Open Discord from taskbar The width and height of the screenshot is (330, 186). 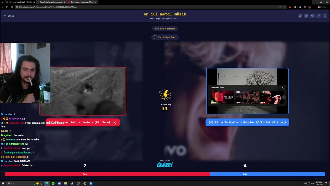coord(59,183)
